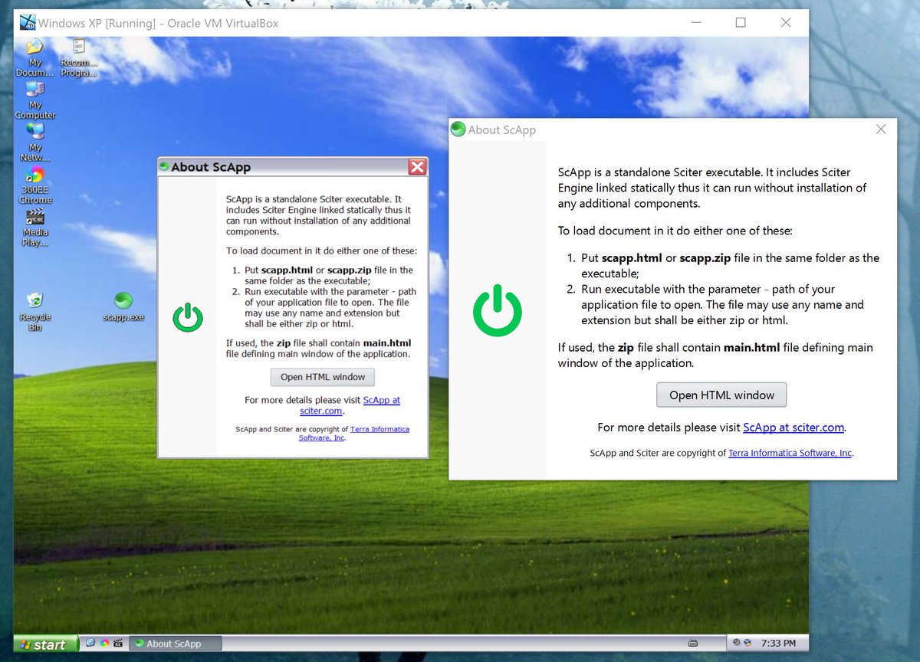
Task: Open the XP Start menu
Action: point(45,644)
